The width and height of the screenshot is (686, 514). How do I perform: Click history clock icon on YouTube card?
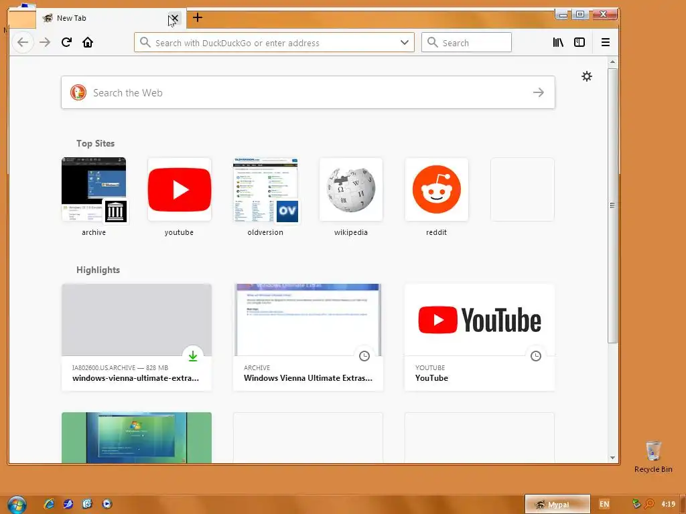pos(536,356)
